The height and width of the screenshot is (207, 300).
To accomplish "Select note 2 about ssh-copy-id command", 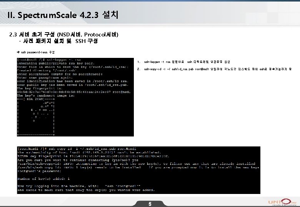I will 214,69.
